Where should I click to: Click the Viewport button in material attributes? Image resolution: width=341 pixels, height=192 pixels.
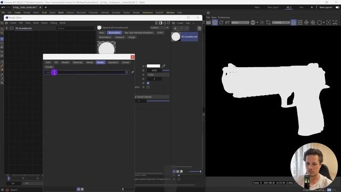click(119, 37)
